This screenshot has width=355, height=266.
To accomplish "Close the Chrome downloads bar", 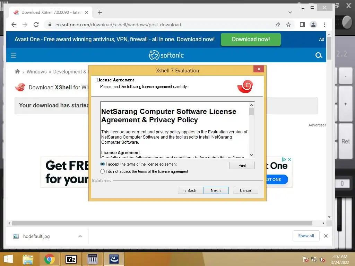I will click(326, 236).
